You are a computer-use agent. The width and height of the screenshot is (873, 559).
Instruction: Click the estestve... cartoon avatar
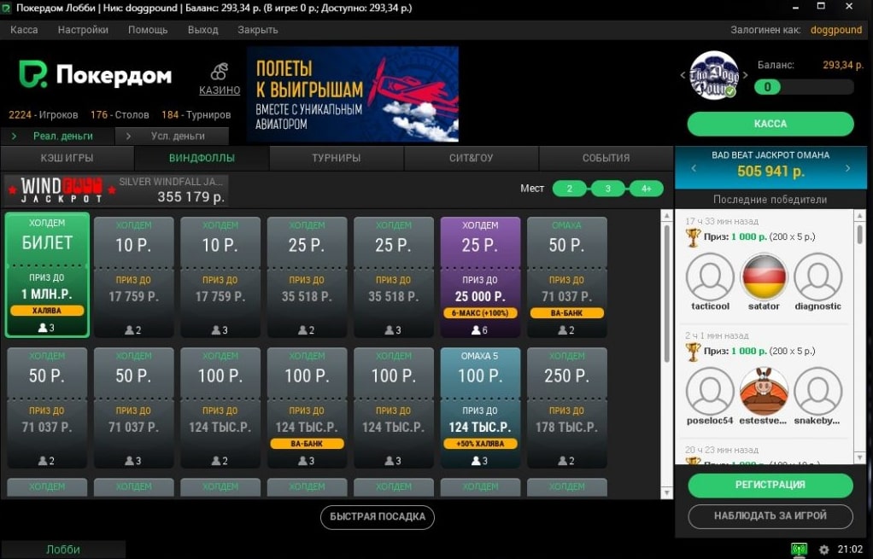(x=764, y=391)
